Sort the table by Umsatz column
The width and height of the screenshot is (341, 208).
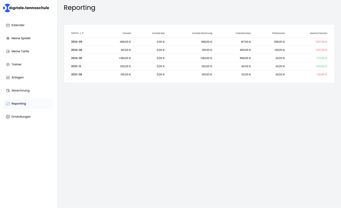click(x=127, y=33)
